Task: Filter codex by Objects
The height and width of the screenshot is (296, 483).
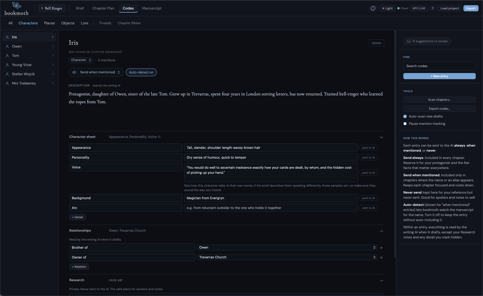Action: pyautogui.click(x=68, y=23)
